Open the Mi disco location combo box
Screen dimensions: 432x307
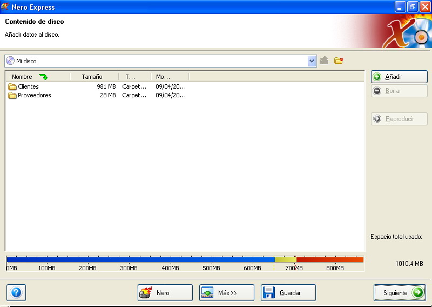pyautogui.click(x=157, y=61)
